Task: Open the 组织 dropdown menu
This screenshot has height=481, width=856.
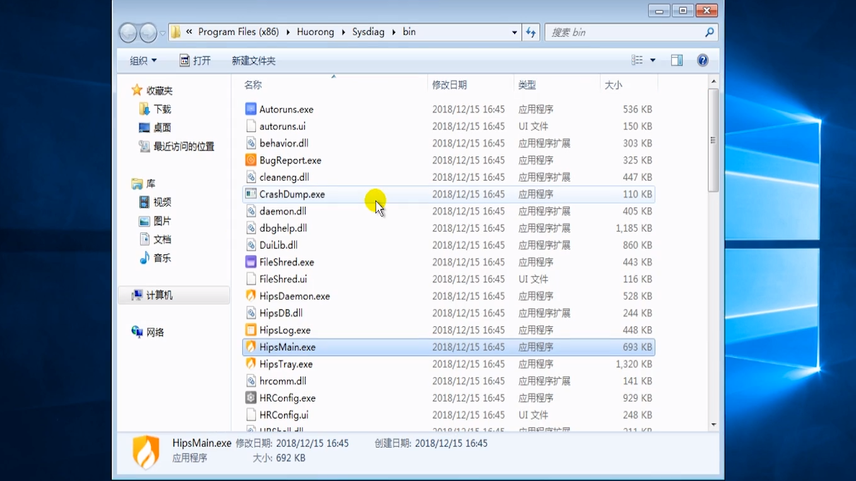Action: 143,61
